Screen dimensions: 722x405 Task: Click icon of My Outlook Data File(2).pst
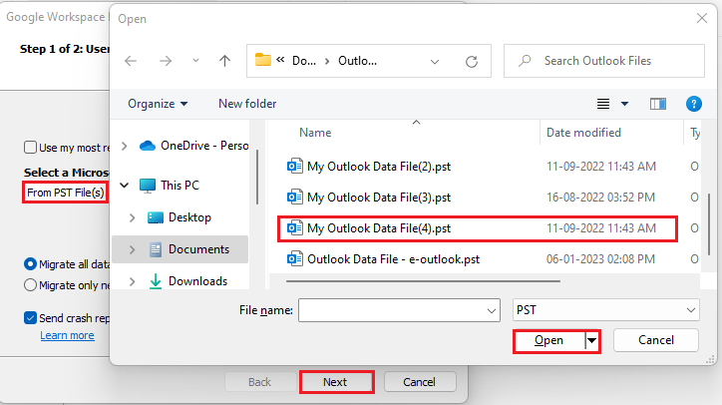click(x=295, y=166)
